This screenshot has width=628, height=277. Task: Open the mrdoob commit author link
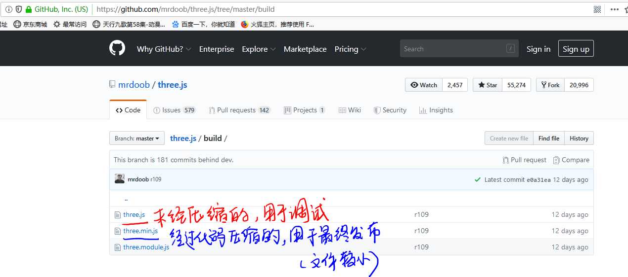(138, 179)
